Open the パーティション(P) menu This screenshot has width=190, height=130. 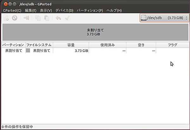pos(90,10)
